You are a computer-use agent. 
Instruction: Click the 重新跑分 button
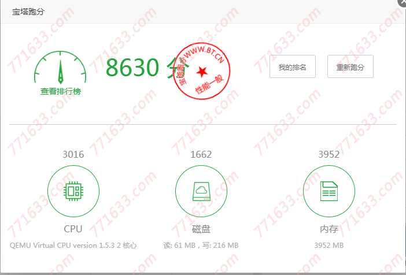(350, 66)
